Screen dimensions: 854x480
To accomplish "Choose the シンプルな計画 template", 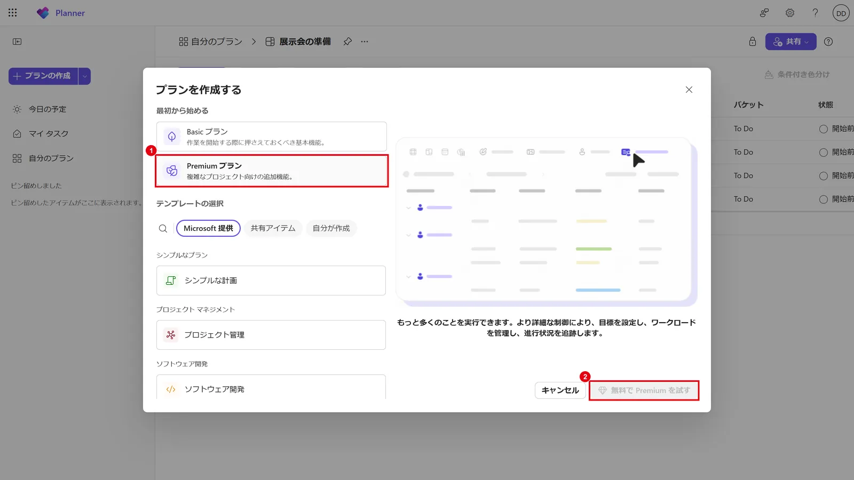I will pos(271,281).
